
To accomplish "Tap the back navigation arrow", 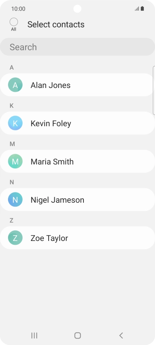I will coord(121,335).
